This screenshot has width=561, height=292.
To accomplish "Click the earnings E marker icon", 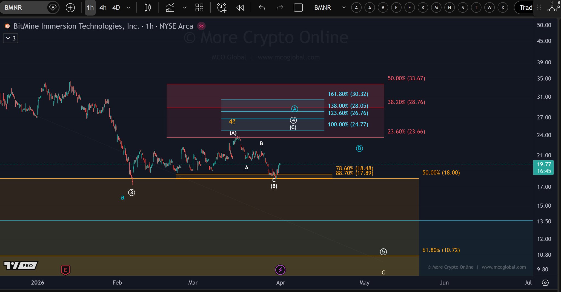I will [65, 270].
